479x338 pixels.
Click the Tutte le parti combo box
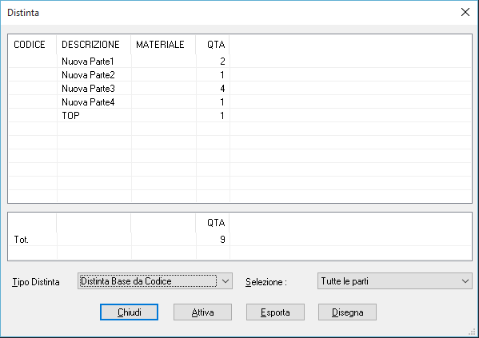(395, 281)
